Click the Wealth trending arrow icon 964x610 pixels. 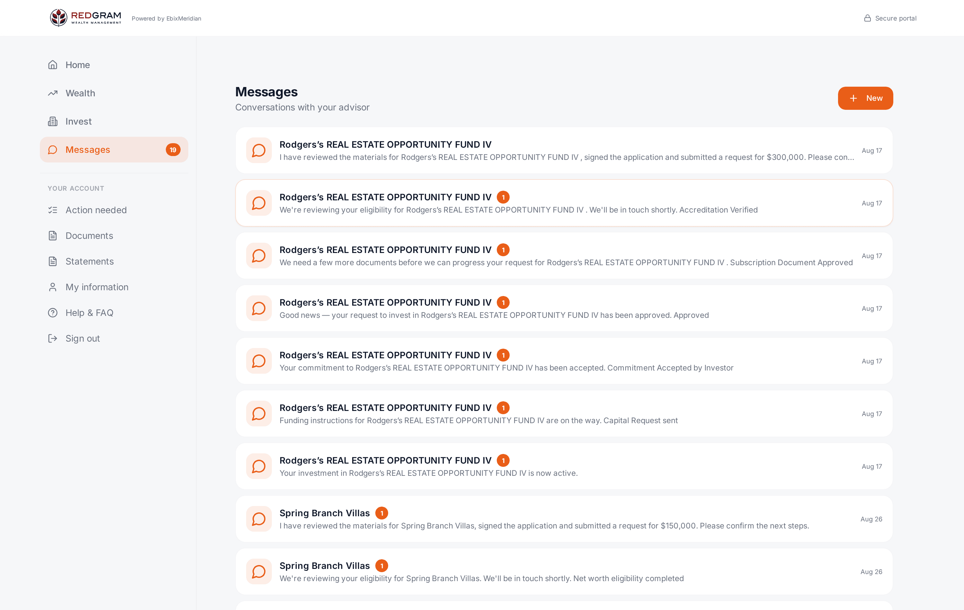click(x=53, y=93)
